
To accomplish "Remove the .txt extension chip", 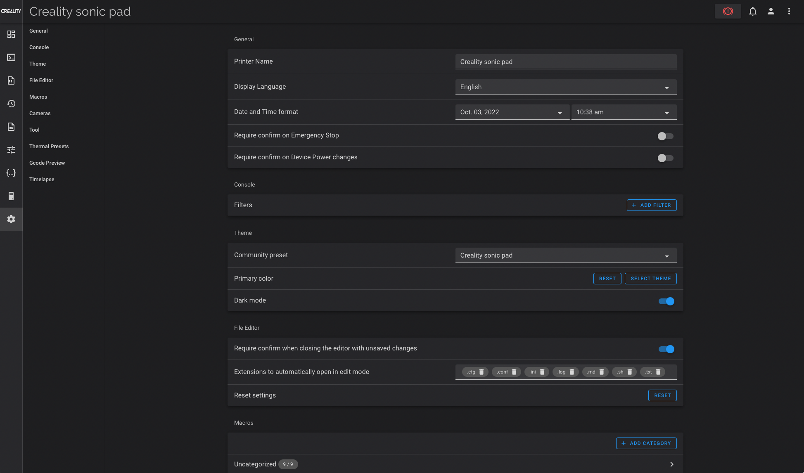I will [x=658, y=372].
